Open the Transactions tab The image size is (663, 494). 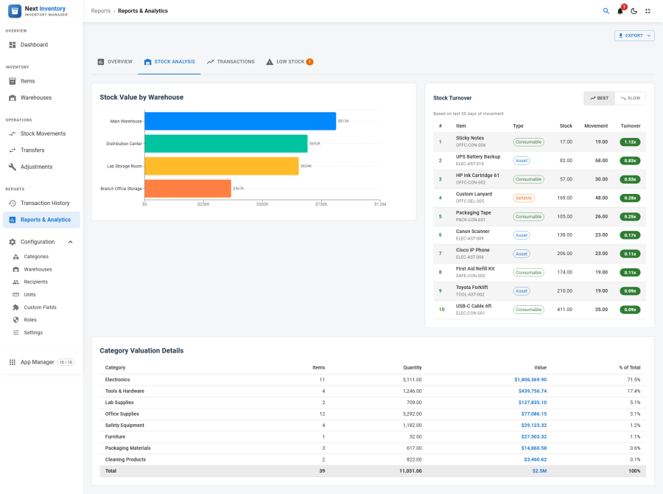231,62
